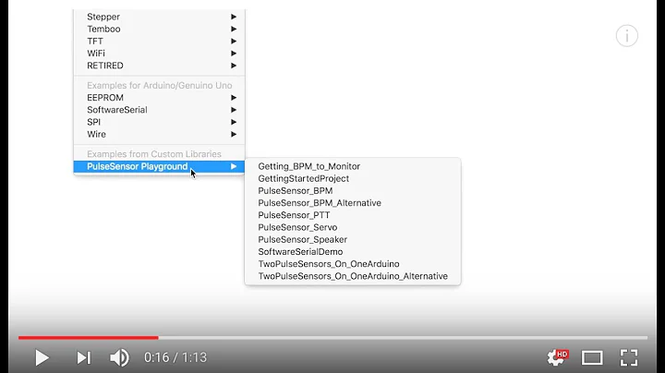
Task: Open the Temboo examples submenu
Action: tap(160, 29)
